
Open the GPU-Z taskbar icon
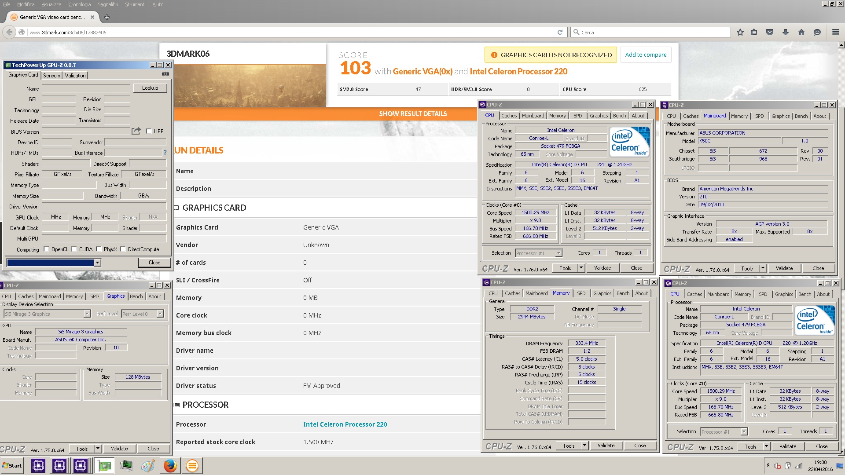104,465
